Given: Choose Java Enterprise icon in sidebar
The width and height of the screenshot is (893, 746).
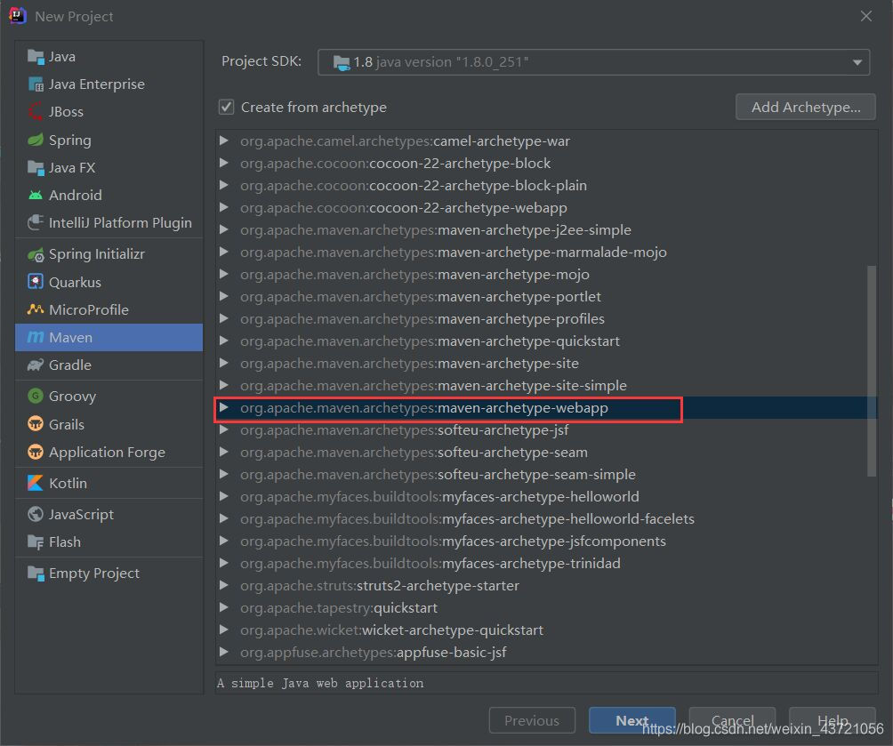Looking at the screenshot, I should 36,84.
